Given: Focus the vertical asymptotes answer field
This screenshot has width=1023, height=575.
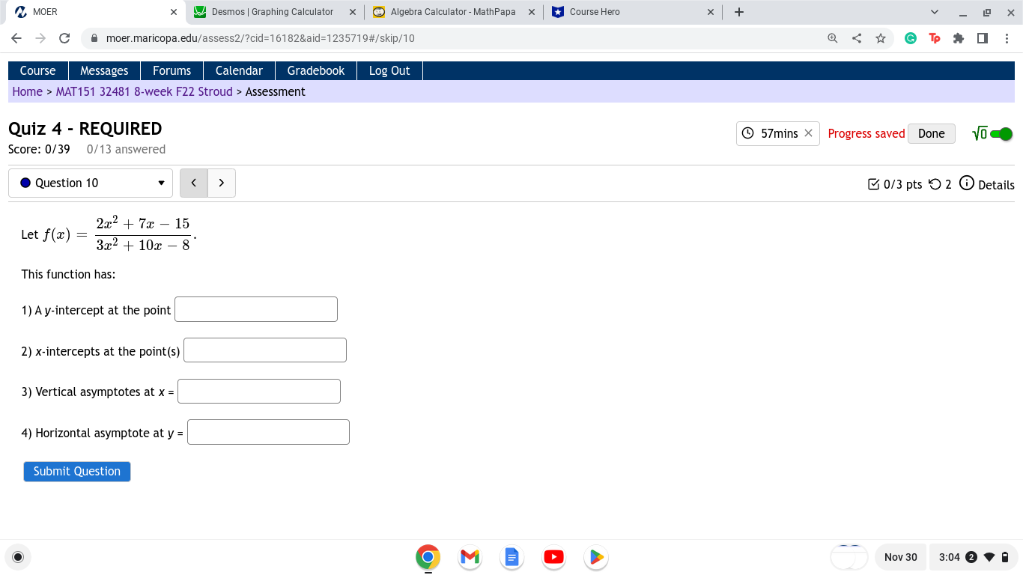Looking at the screenshot, I should click(x=259, y=391).
